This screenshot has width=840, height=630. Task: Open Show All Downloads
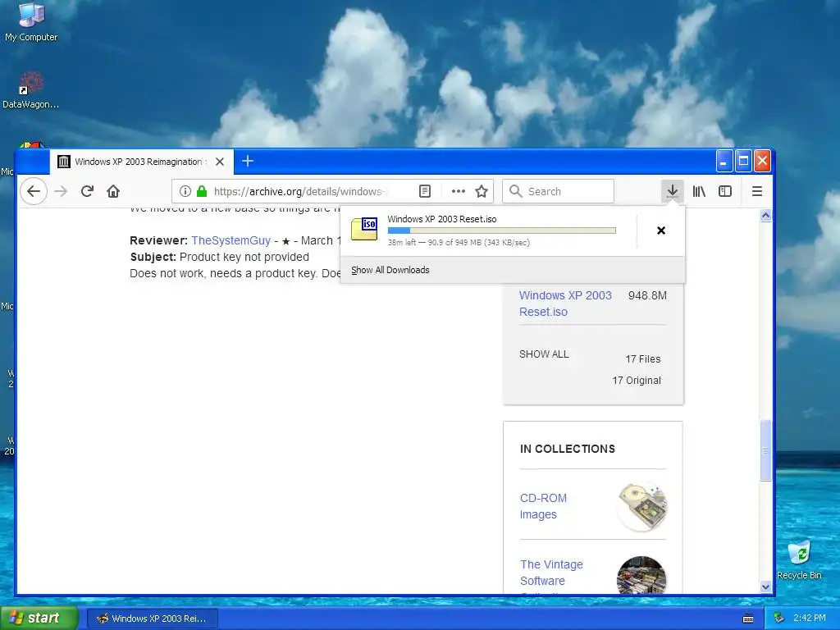click(390, 270)
